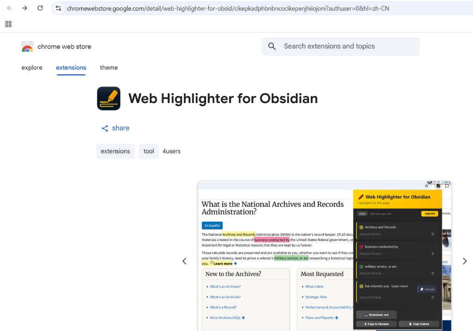Switch to the extensions tab
The width and height of the screenshot is (473, 331).
71,67
